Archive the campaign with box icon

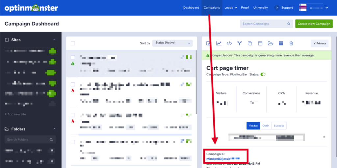pyautogui.click(x=281, y=43)
